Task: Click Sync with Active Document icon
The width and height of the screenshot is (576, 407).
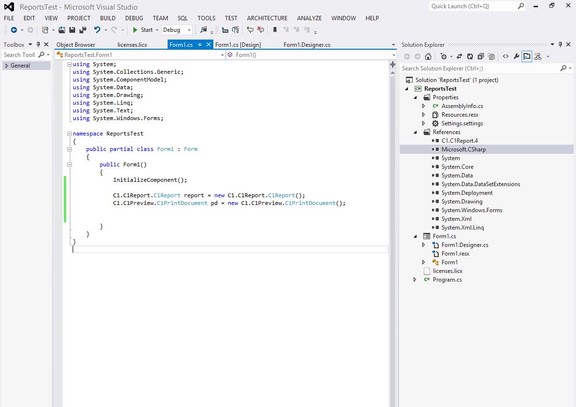Action: click(x=459, y=56)
